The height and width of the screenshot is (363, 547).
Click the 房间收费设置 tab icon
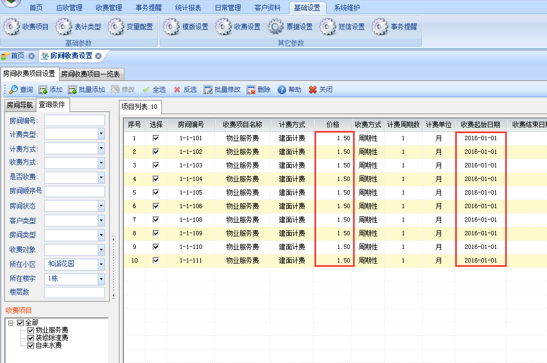click(x=45, y=56)
